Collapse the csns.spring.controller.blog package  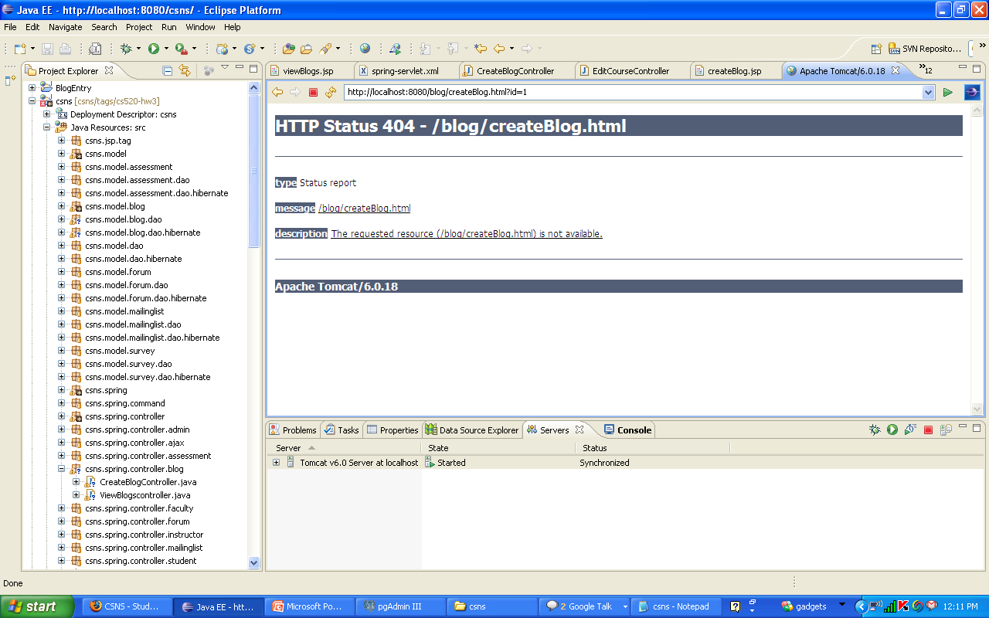pyautogui.click(x=61, y=469)
